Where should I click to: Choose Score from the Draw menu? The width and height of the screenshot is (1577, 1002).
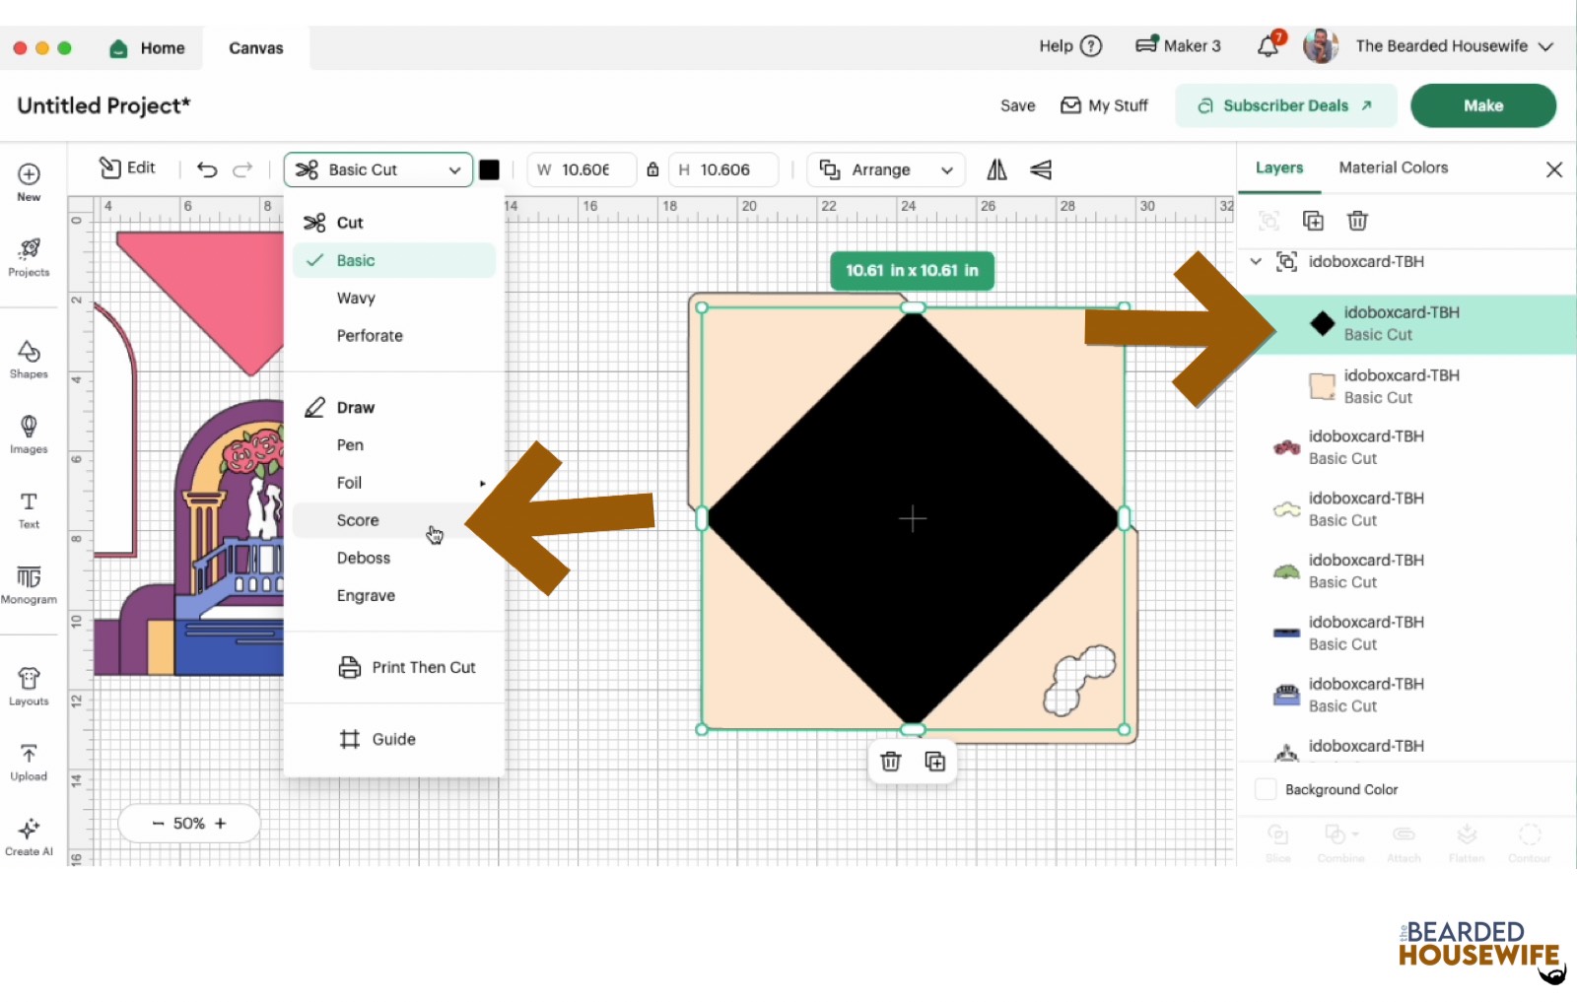coord(357,520)
